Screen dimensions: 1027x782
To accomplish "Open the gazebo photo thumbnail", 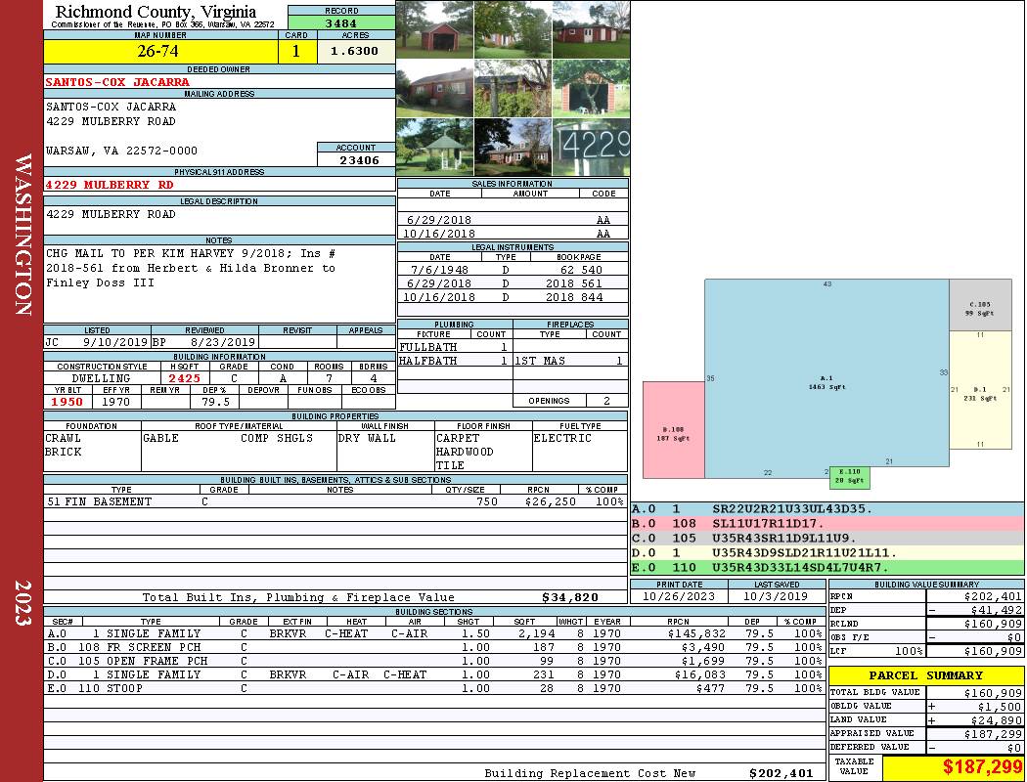I will pyautogui.click(x=434, y=147).
